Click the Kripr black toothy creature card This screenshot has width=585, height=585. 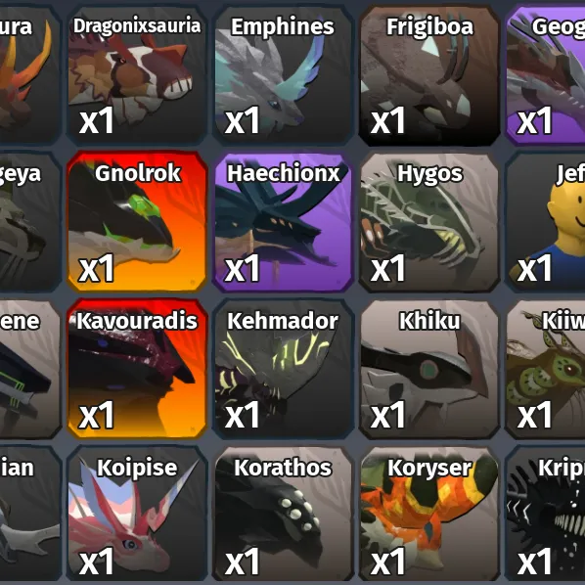pyautogui.click(x=546, y=515)
